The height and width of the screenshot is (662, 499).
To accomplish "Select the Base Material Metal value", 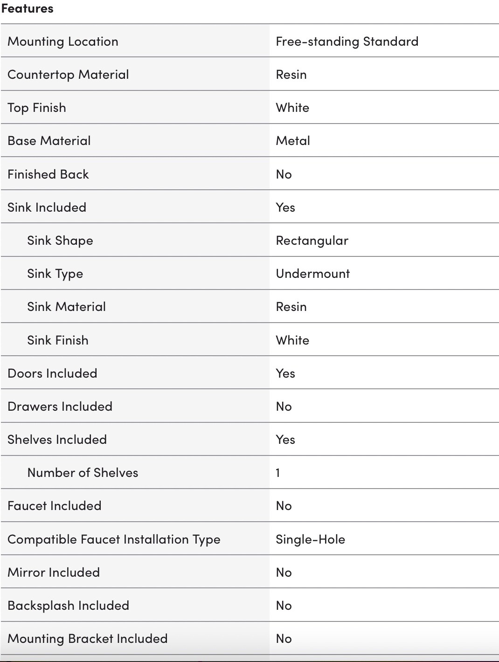I will click(293, 141).
